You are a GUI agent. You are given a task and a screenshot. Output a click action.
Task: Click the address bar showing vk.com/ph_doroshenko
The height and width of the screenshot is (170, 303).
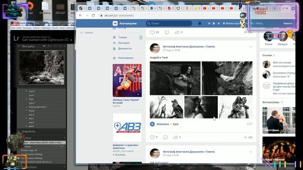coord(168,16)
